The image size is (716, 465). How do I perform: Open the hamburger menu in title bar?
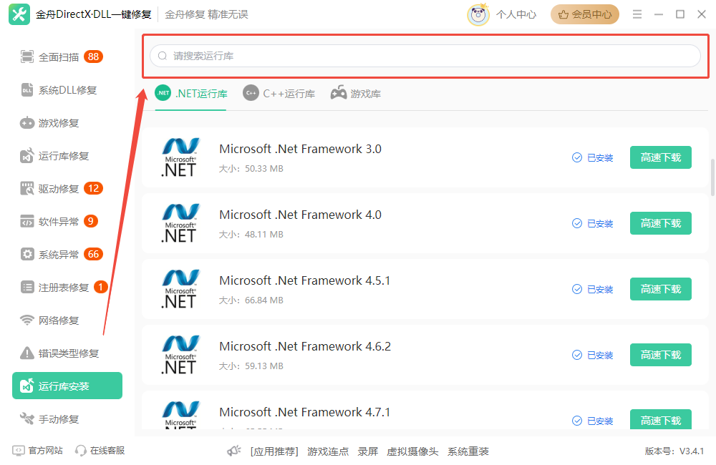click(x=637, y=14)
